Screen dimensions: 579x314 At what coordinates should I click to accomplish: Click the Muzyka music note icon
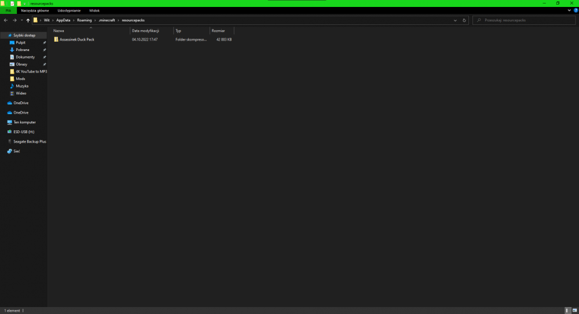coord(12,86)
